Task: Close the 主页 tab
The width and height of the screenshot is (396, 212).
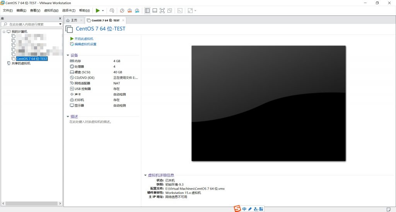Action: click(81, 20)
